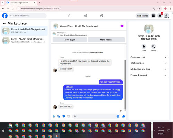The height and width of the screenshot is (138, 173).
Task: Open the Notifications bell with badge
Action: coord(160,16)
